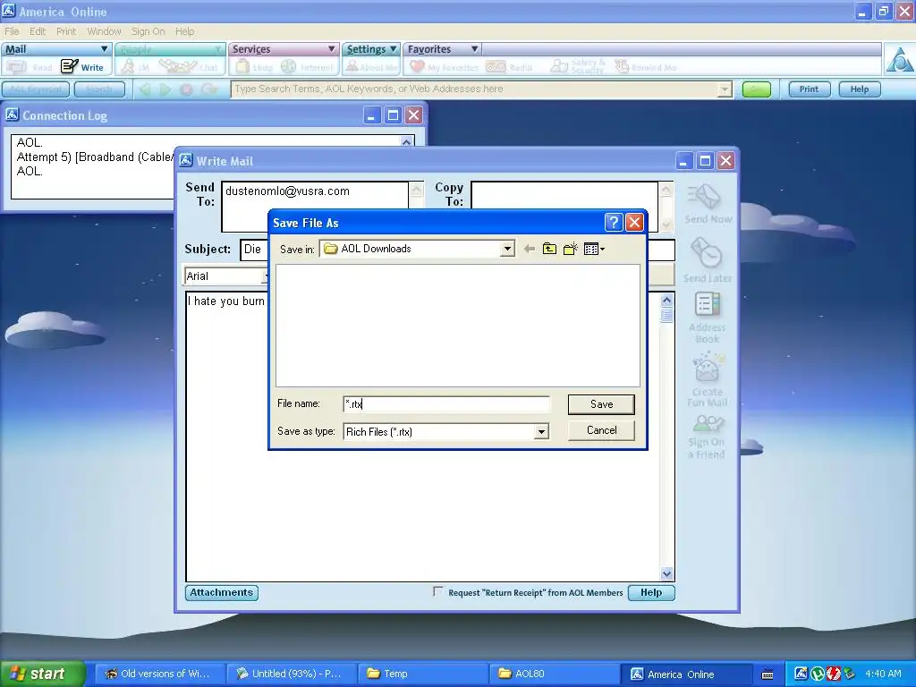Click the My Favorites heart icon

point(417,66)
